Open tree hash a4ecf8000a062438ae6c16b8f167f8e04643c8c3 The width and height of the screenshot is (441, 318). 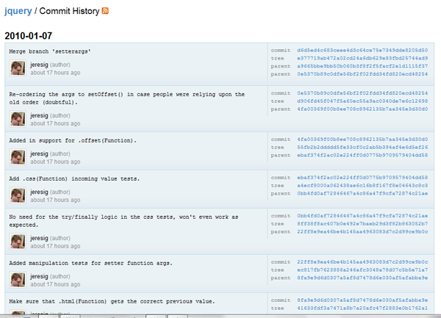(x=362, y=185)
